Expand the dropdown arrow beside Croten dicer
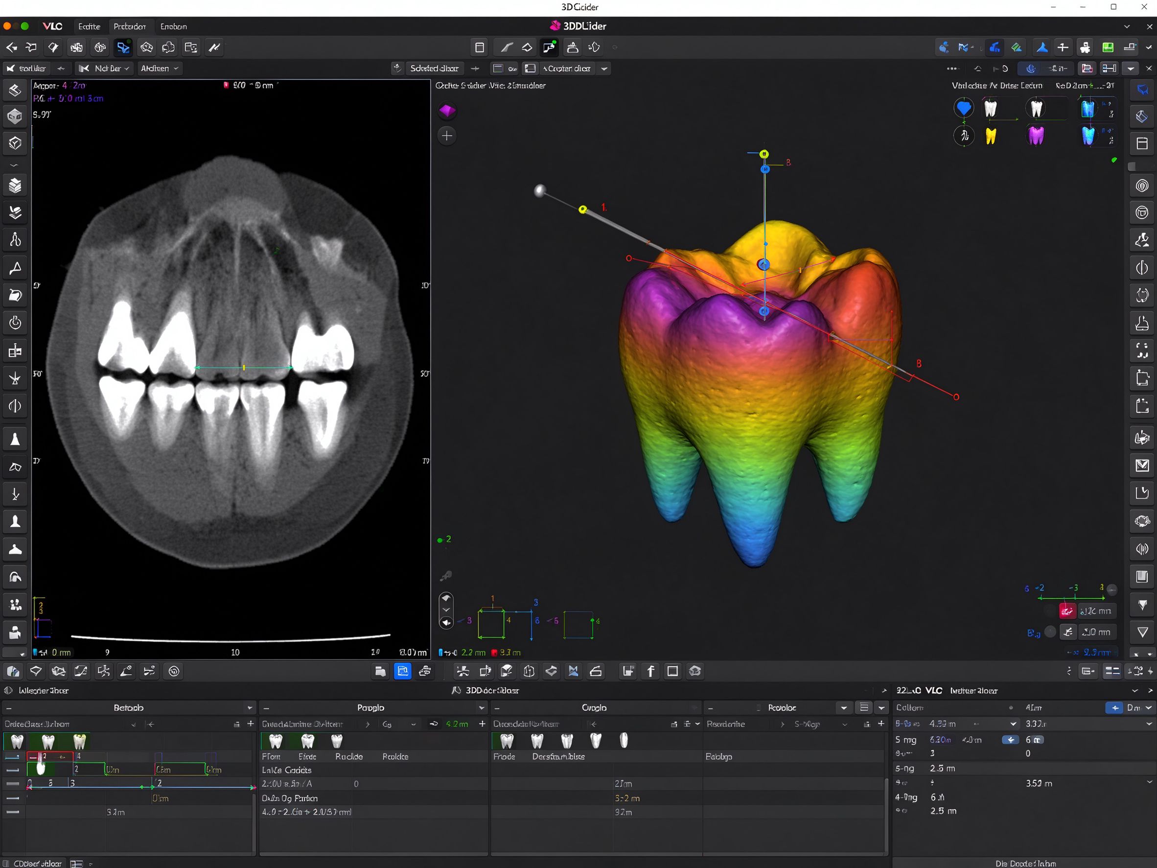 click(x=604, y=69)
